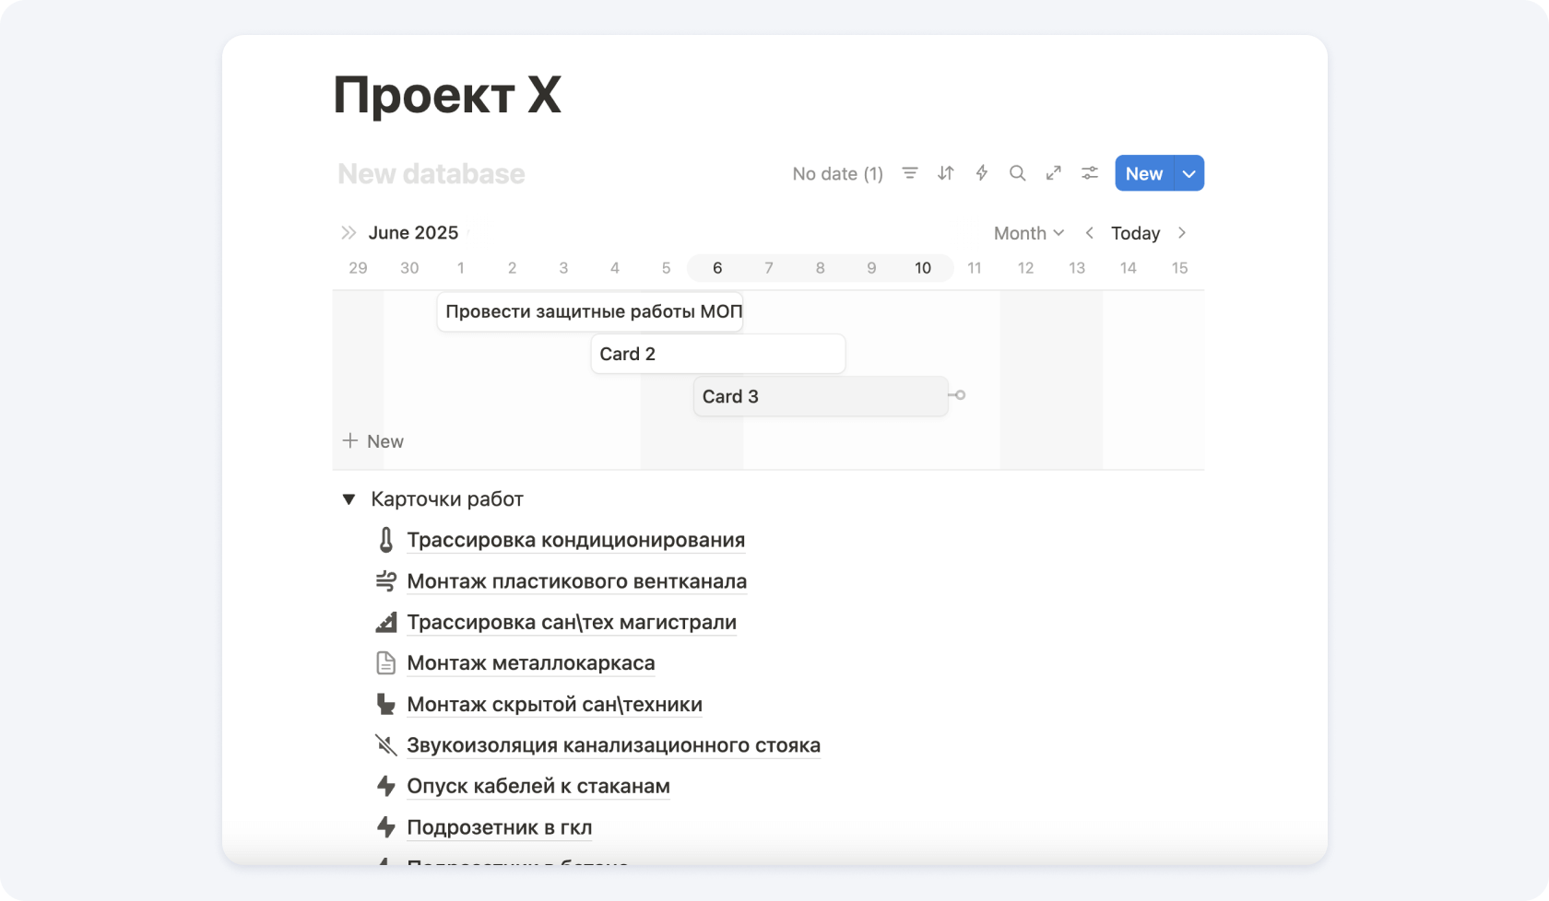Screen dimensions: 1549x901
Task: Open view settings sliders icon
Action: coord(1089,173)
